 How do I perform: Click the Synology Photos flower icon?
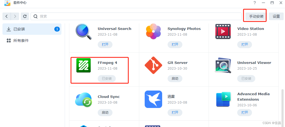pyautogui.click(x=153, y=31)
